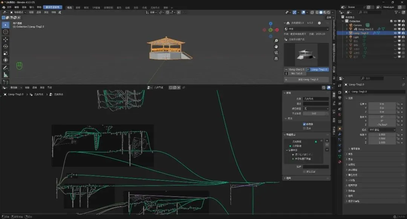Select the Rotate tool in the viewport toolbar
Viewport: 407px width, 219px height.
pos(6,46)
